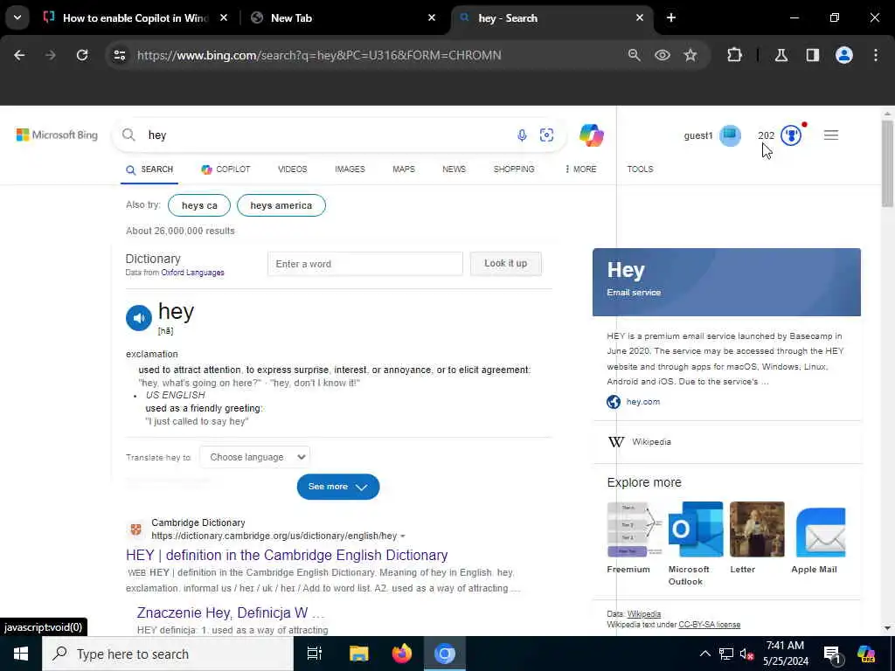Expand dictionary with See more
The image size is (895, 671).
click(x=338, y=487)
